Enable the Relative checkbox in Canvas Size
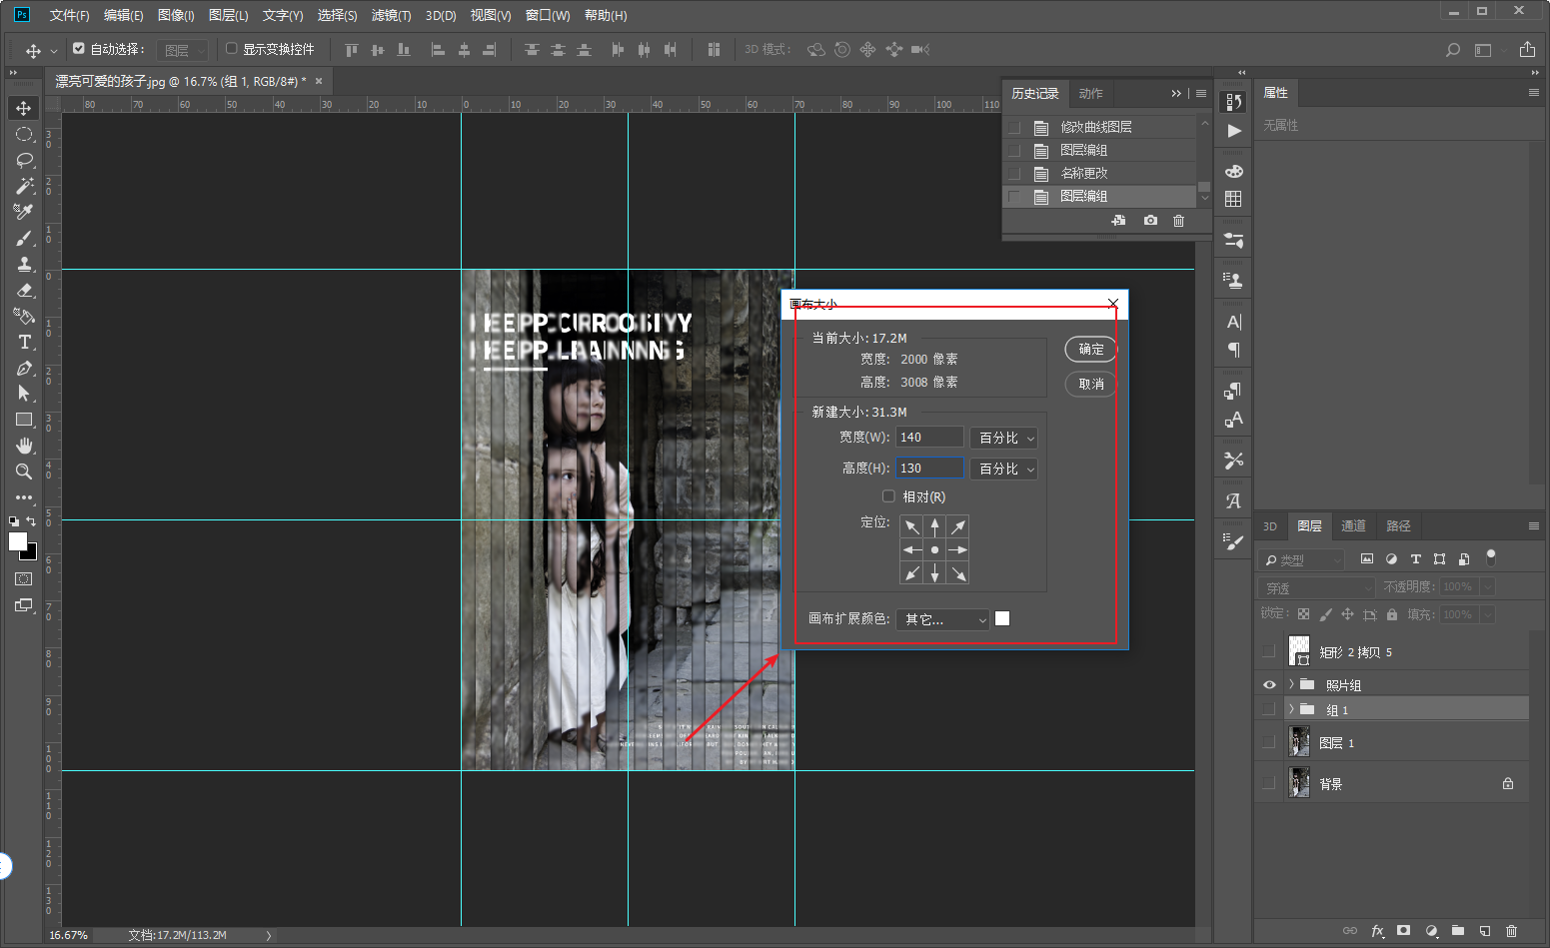Viewport: 1550px width, 948px height. [x=888, y=495]
